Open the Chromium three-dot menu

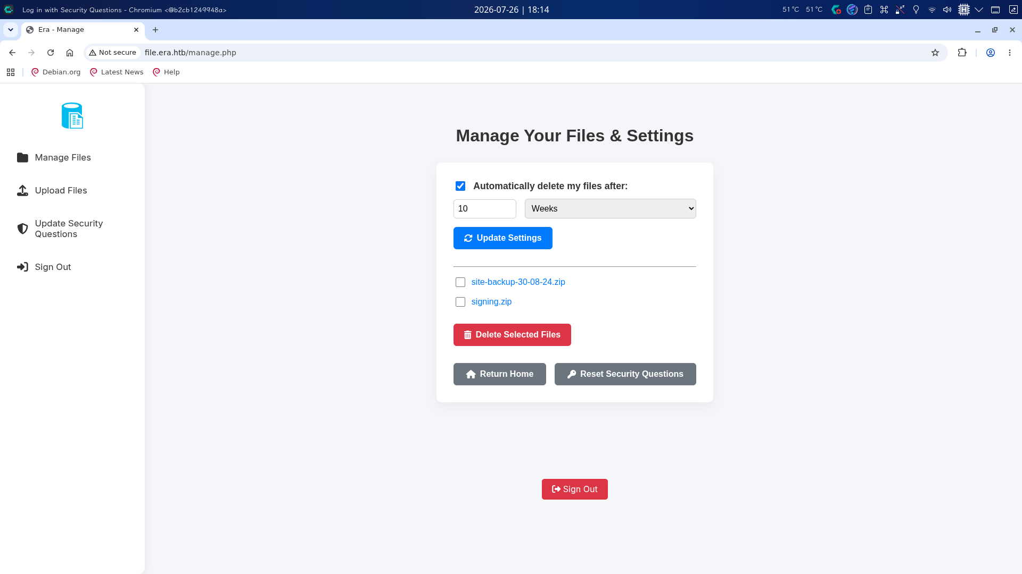(1010, 53)
